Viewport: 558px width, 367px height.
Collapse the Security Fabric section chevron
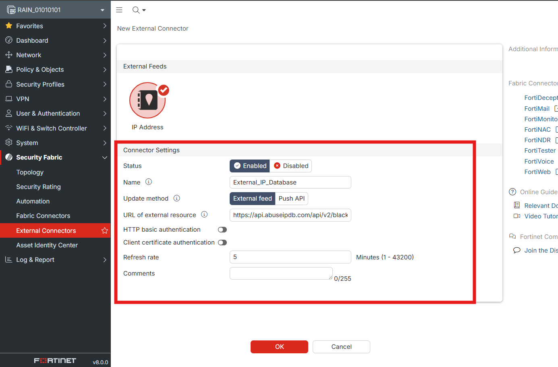[105, 158]
